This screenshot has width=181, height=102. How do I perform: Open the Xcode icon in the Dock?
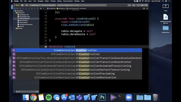pyautogui.click(x=87, y=97)
